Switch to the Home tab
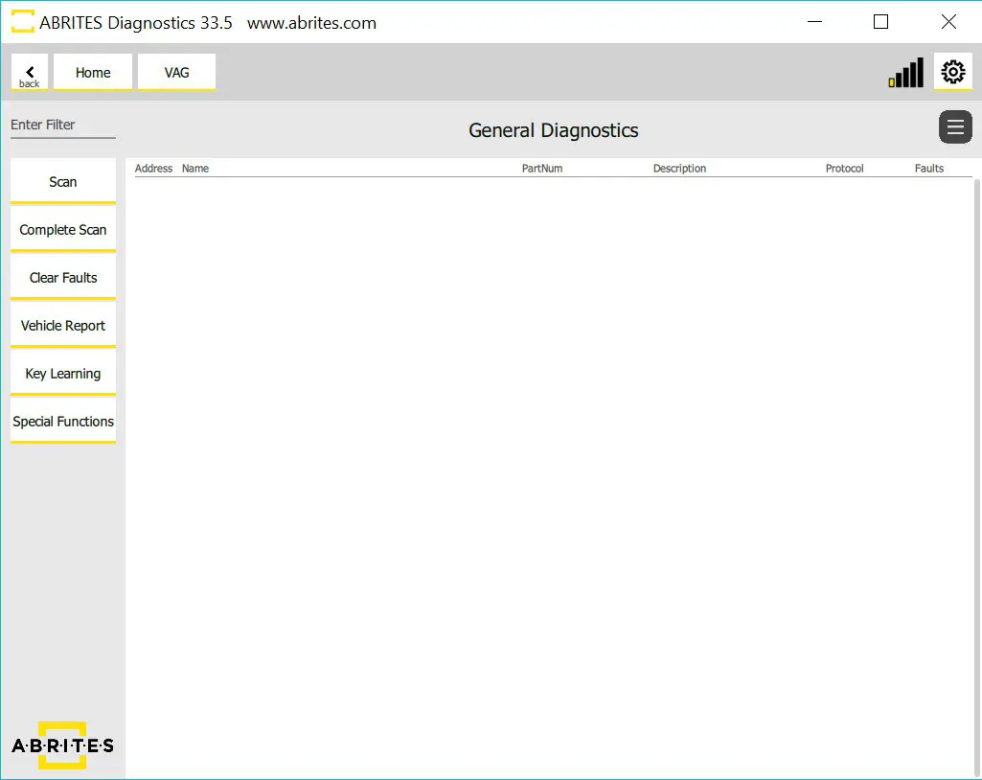The width and height of the screenshot is (982, 780). [92, 72]
